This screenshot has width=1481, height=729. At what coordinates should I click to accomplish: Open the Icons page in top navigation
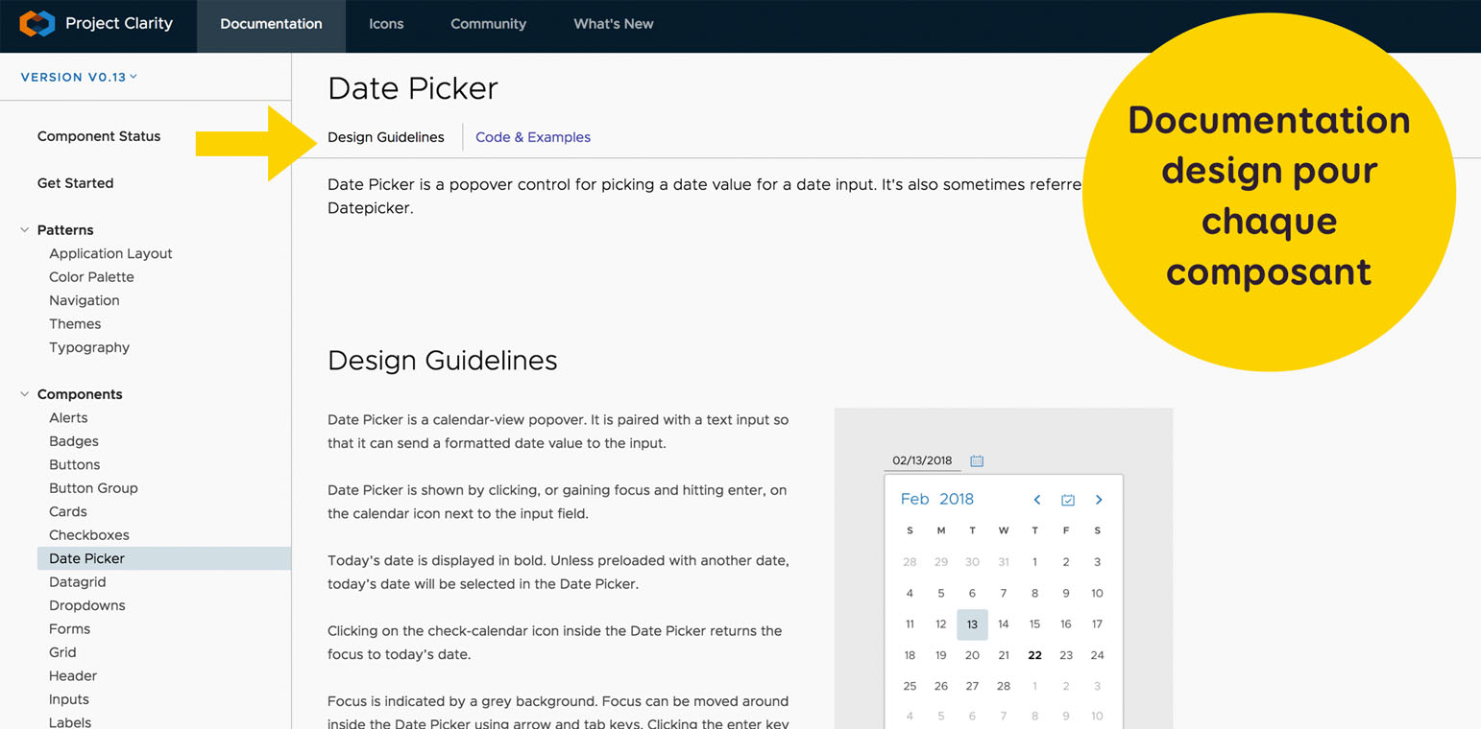[386, 24]
